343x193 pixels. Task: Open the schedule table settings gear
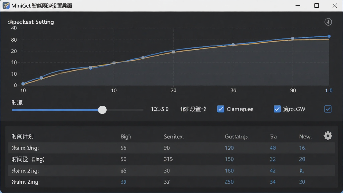[328, 136]
